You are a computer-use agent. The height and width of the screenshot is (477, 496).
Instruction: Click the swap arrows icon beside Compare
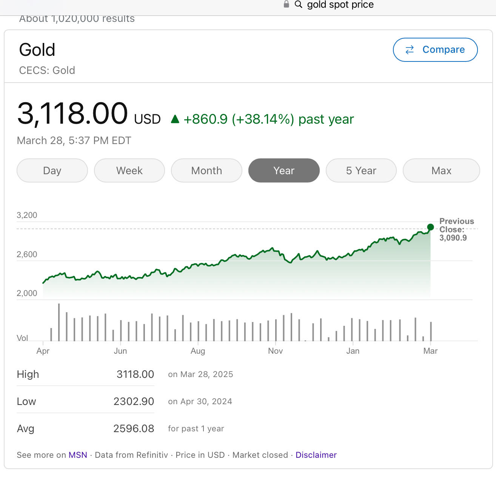[410, 50]
